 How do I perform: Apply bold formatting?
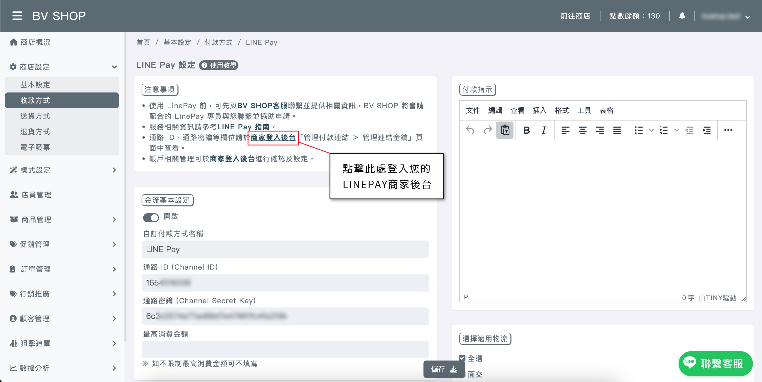527,130
